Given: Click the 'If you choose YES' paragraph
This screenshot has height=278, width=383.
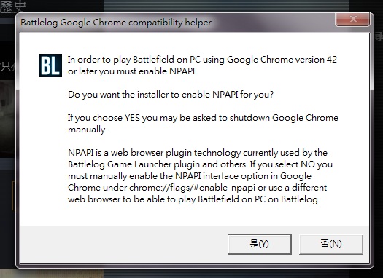Looking at the screenshot, I should click(203, 124).
